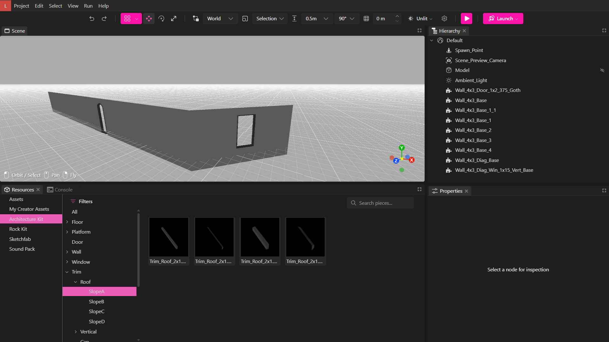Image resolution: width=609 pixels, height=342 pixels.
Task: Expand the Vertical subcategory
Action: coord(76,332)
